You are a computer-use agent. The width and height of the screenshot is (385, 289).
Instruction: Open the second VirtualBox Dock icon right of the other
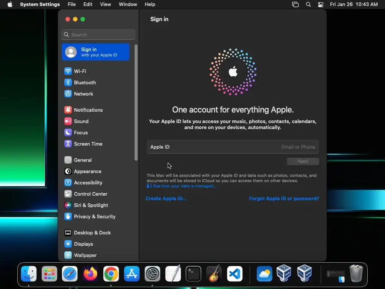305,273
